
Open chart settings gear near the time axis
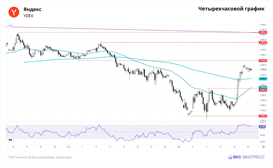coord(263,147)
